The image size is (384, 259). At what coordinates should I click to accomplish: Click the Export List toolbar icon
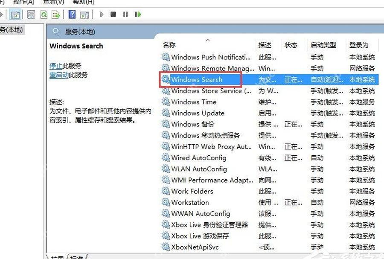[56, 15]
